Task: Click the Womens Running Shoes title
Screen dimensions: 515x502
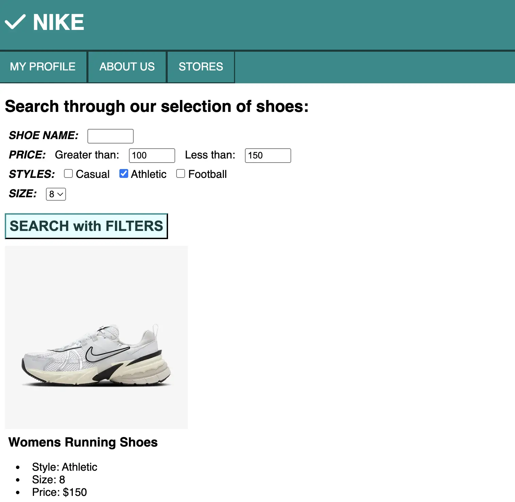Action: tap(83, 442)
